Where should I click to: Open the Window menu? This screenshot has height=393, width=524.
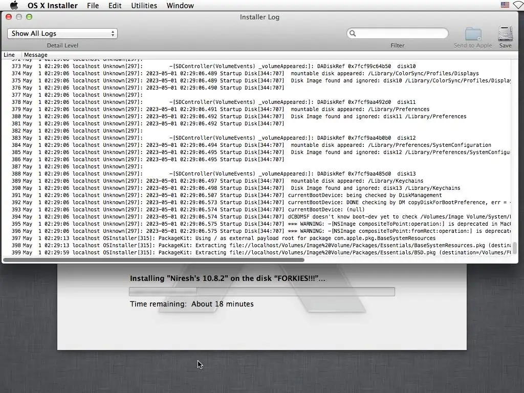(x=180, y=6)
